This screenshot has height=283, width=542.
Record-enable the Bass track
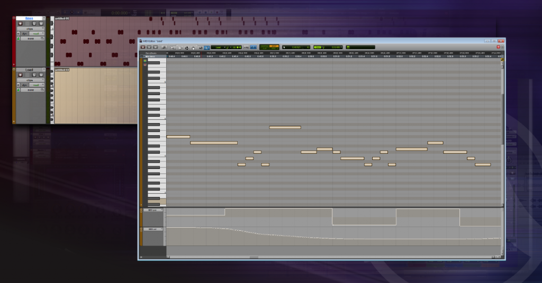[x=20, y=23]
